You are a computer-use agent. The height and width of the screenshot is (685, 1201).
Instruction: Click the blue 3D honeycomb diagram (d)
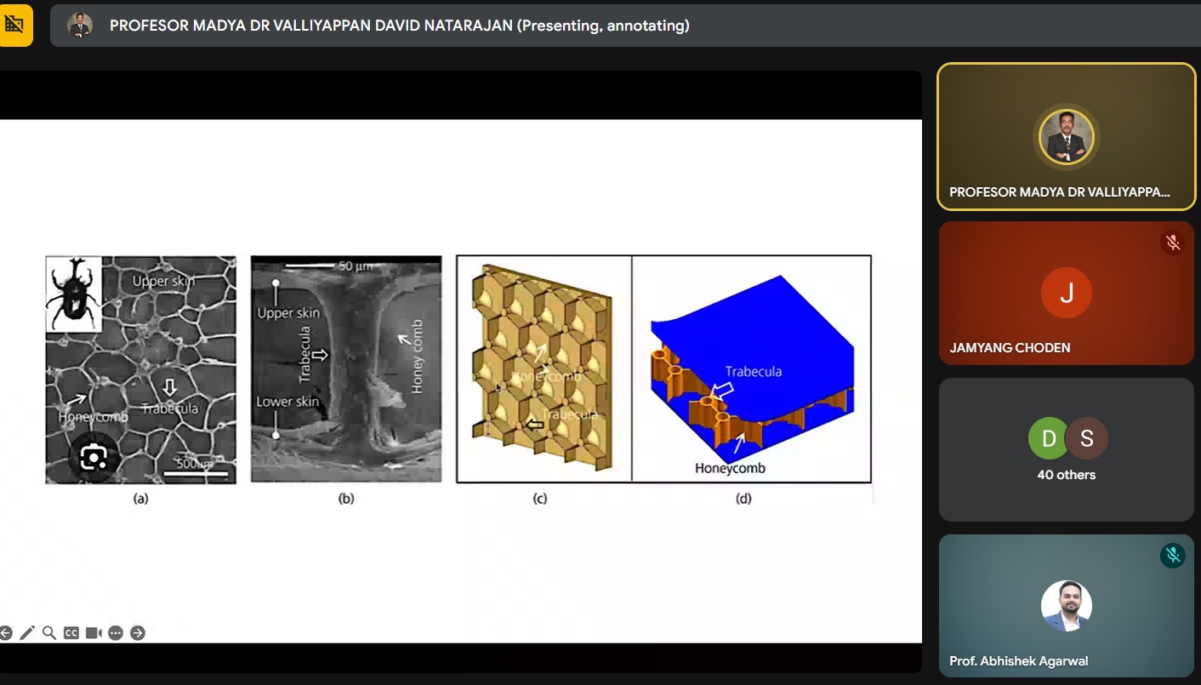pos(751,369)
